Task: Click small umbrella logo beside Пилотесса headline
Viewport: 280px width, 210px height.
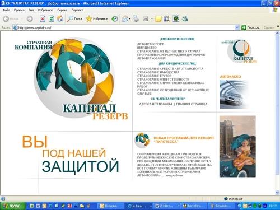Action: [142, 140]
